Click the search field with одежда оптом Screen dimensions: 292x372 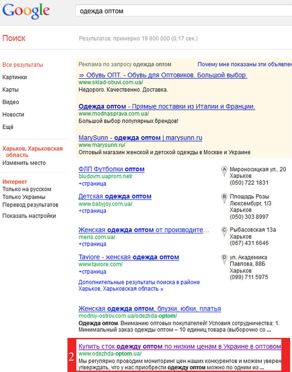(x=184, y=11)
